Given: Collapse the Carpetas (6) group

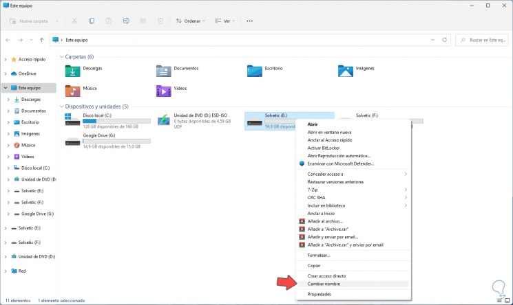Looking at the screenshot, I should [x=62, y=57].
